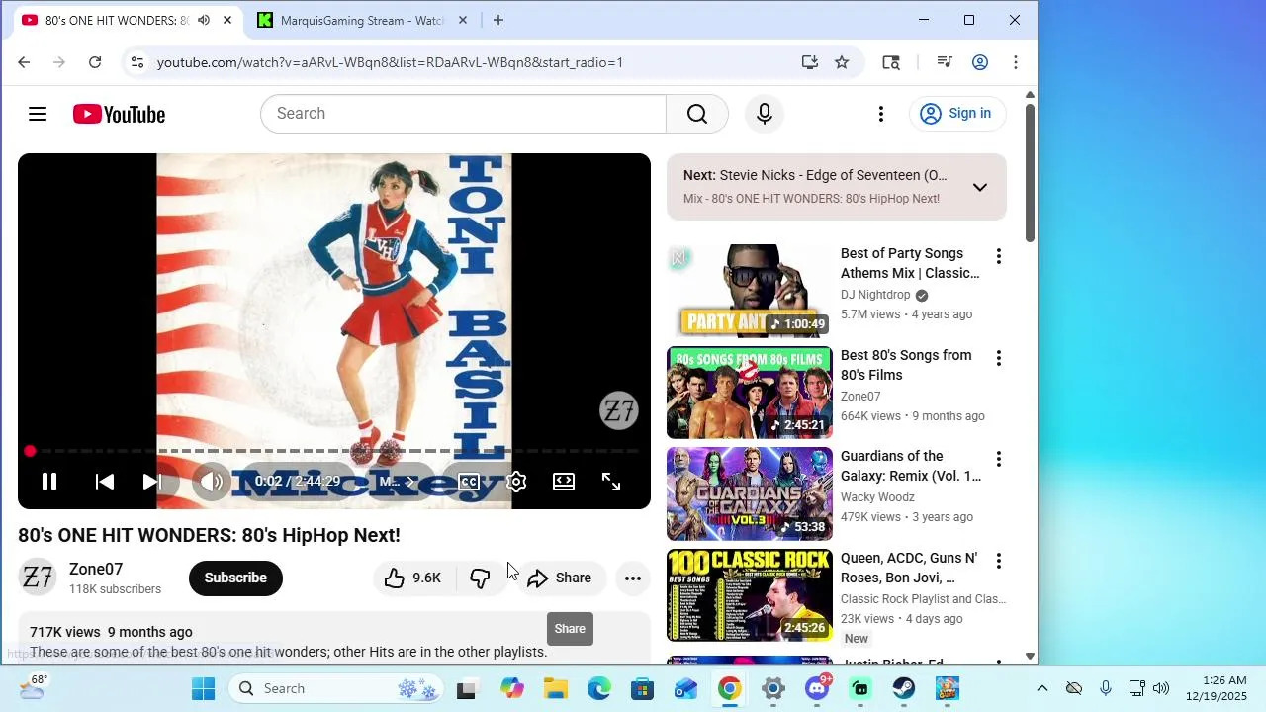Open the Chrome profile icon
1266x712 pixels.
coord(980,62)
